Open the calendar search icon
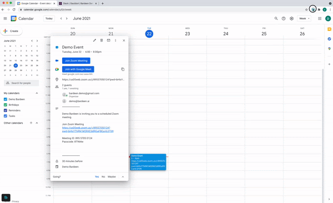The width and height of the screenshot is (333, 203). tap(276, 18)
